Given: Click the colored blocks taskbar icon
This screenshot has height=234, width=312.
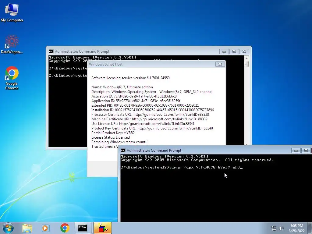Looking at the screenshot, I should (103, 228).
